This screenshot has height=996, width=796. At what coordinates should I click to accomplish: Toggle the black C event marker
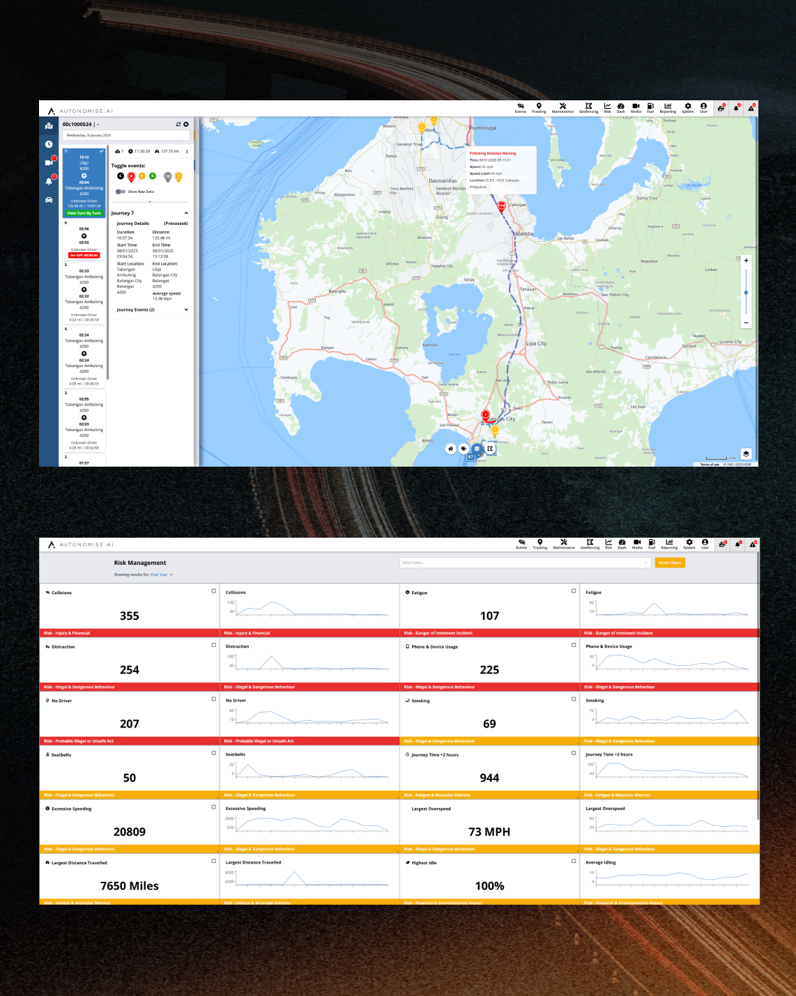121,176
